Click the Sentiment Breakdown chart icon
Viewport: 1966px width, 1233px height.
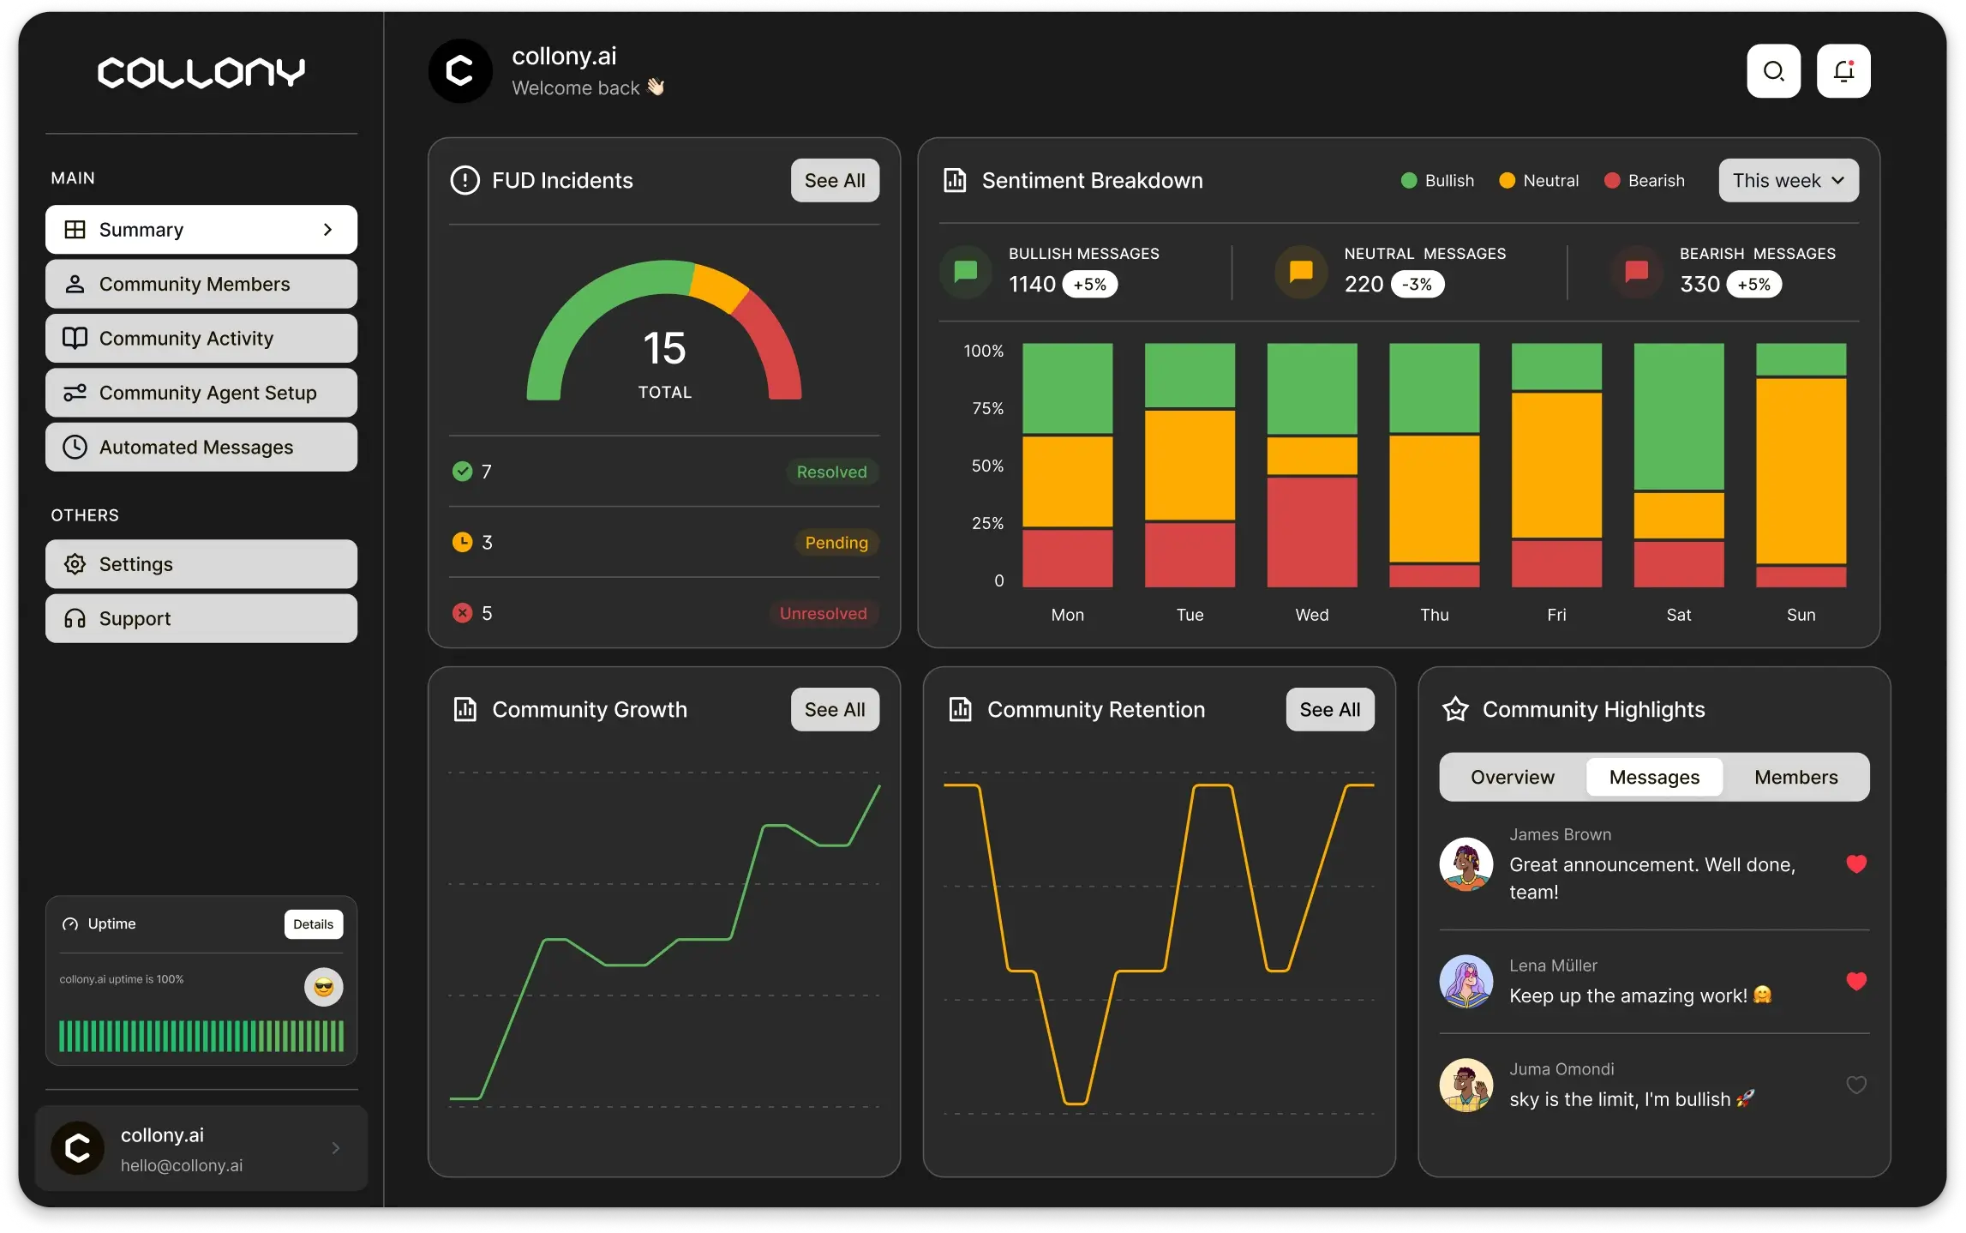point(955,180)
